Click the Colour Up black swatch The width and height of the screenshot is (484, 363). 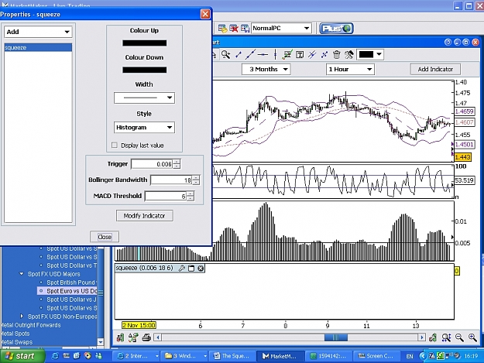pos(145,43)
